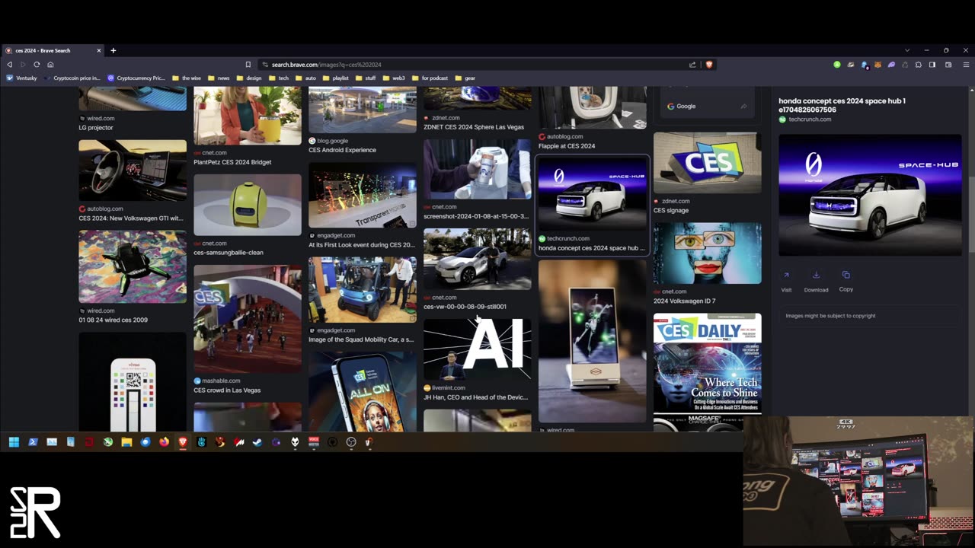Expand the auto bookmarks folder

click(x=305, y=78)
